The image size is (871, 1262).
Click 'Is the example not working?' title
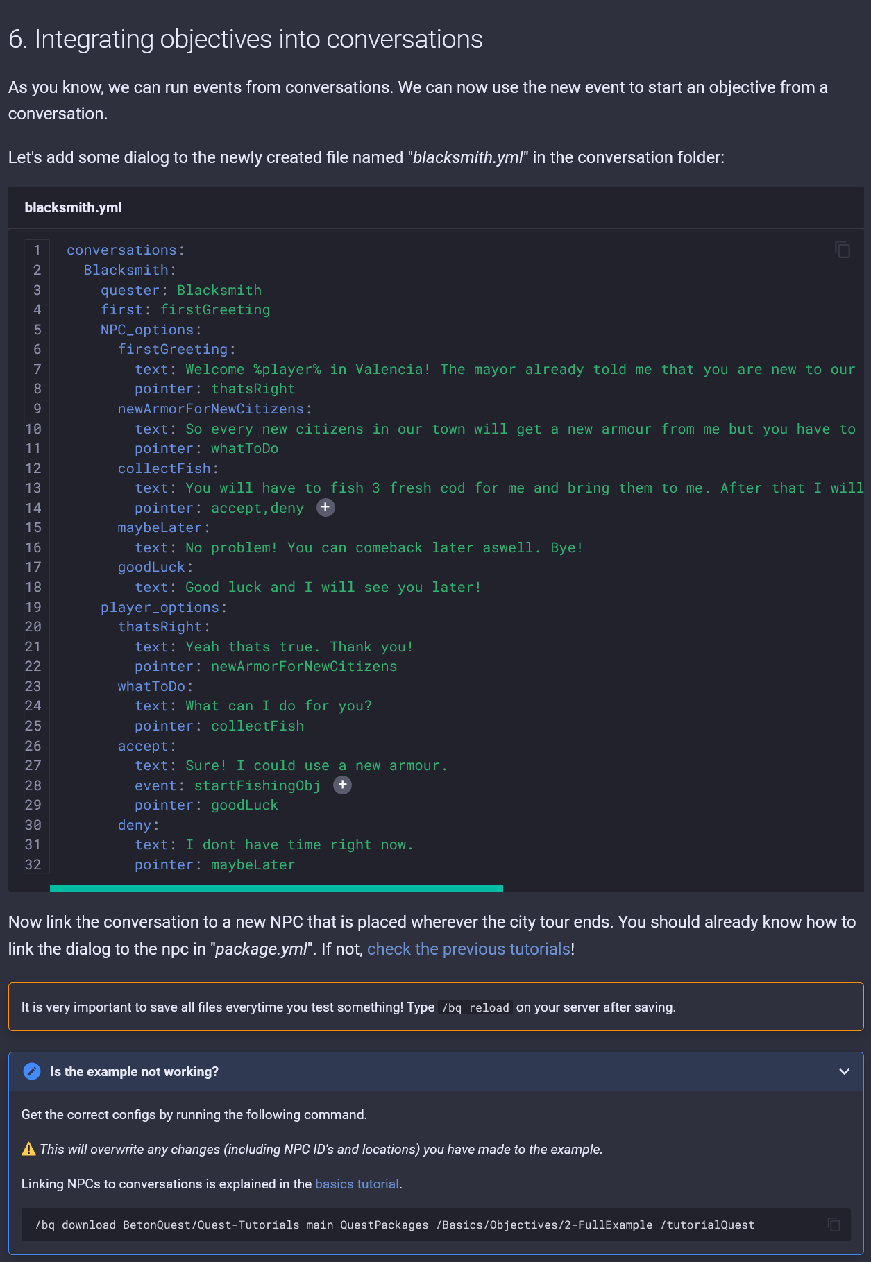(x=135, y=1071)
